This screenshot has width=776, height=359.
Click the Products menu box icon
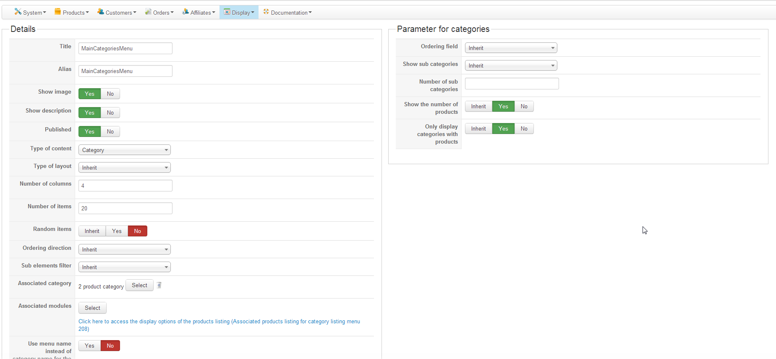pyautogui.click(x=57, y=12)
